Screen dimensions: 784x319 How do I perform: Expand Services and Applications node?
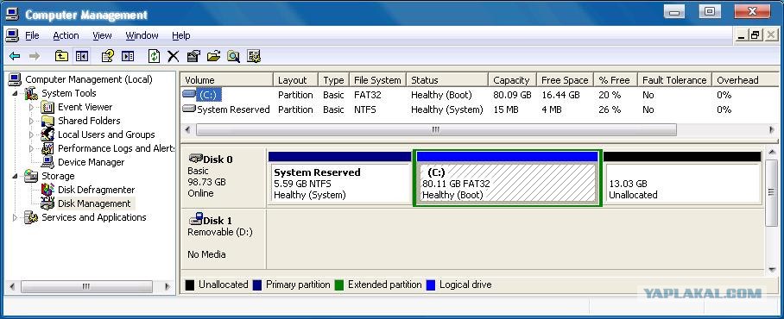pyautogui.click(x=15, y=217)
